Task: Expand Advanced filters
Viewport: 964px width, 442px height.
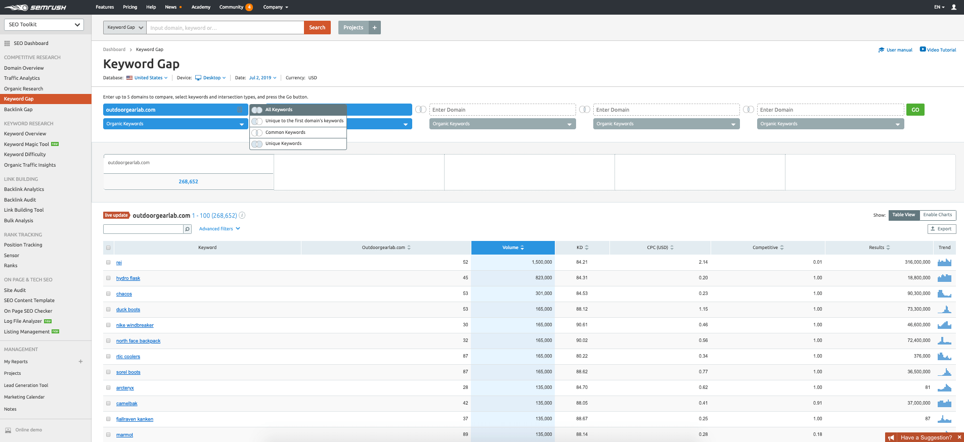Action: pyautogui.click(x=220, y=229)
